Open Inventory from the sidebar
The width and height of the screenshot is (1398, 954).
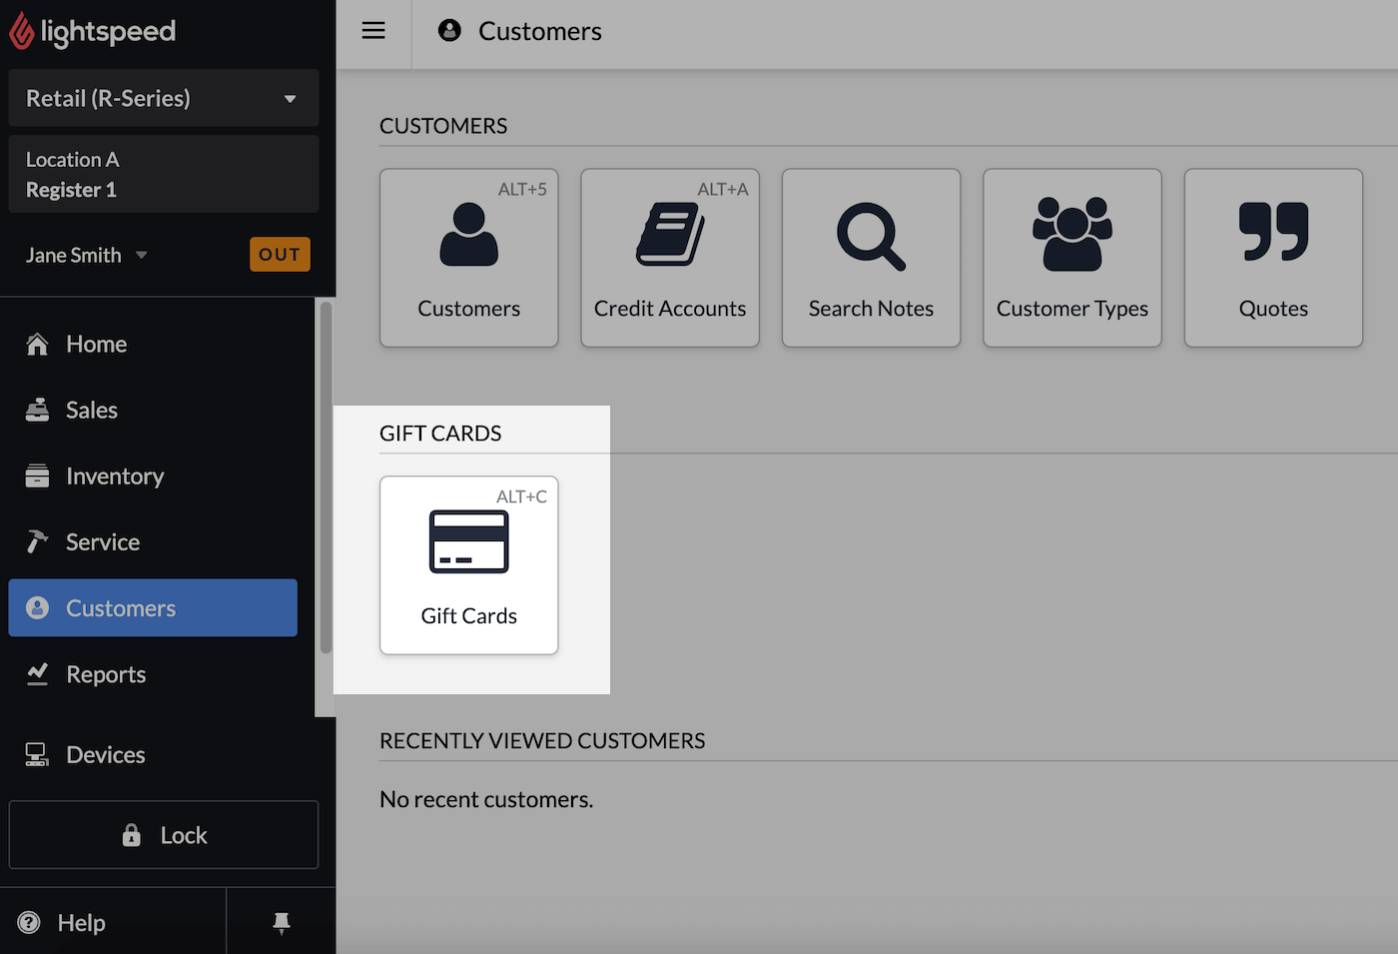click(114, 477)
